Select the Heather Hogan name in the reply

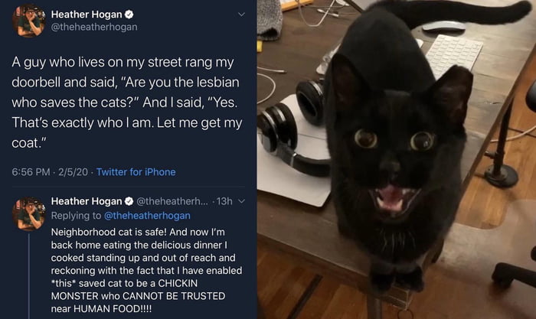tap(86, 201)
